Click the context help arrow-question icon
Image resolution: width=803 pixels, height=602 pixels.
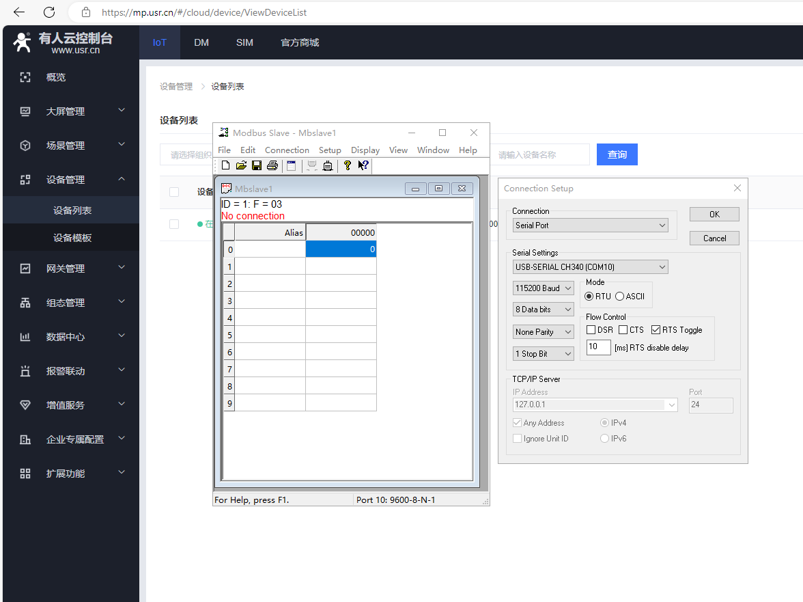point(363,165)
